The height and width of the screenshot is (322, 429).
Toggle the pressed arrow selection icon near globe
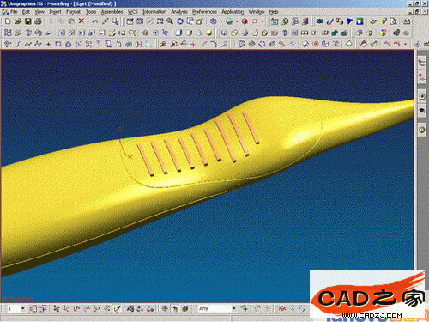pyautogui.click(x=175, y=309)
